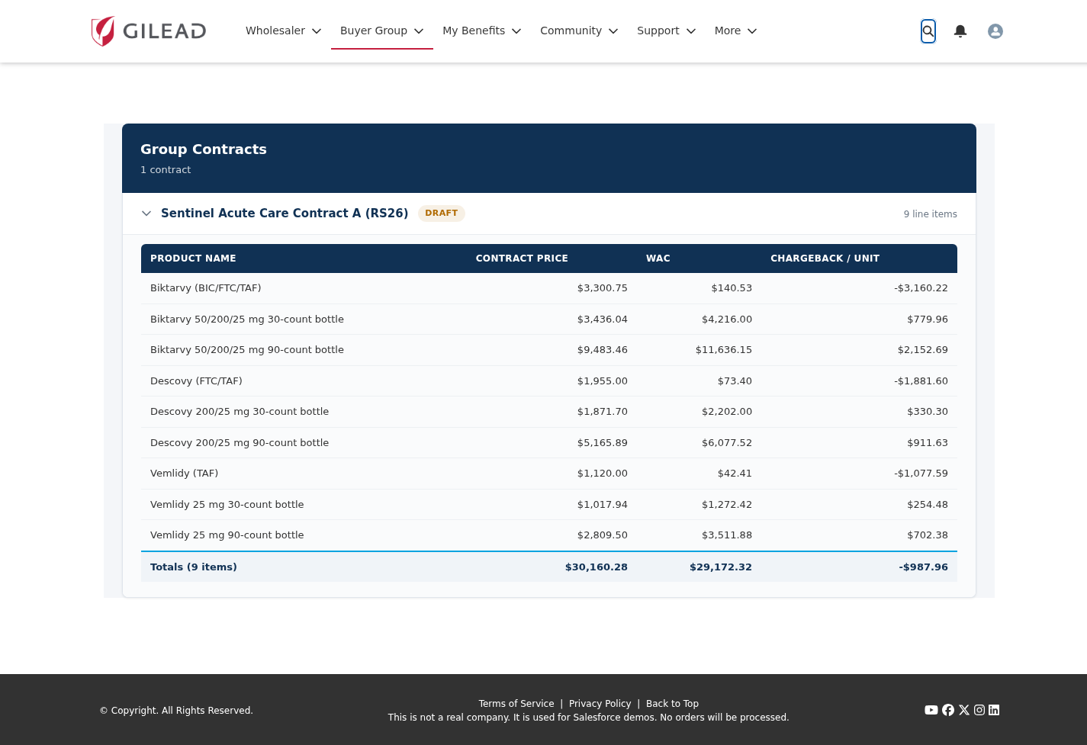Select the Biktarvy (BIC/FTC/TAF) row name
This screenshot has height=745, width=1087.
click(206, 288)
